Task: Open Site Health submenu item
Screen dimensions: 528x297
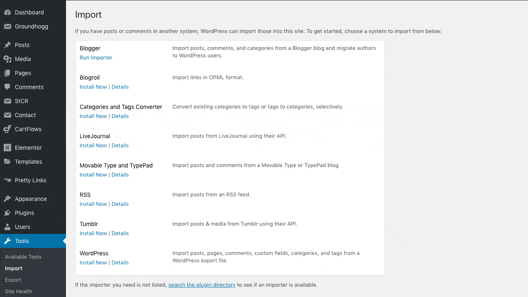Action: click(19, 291)
